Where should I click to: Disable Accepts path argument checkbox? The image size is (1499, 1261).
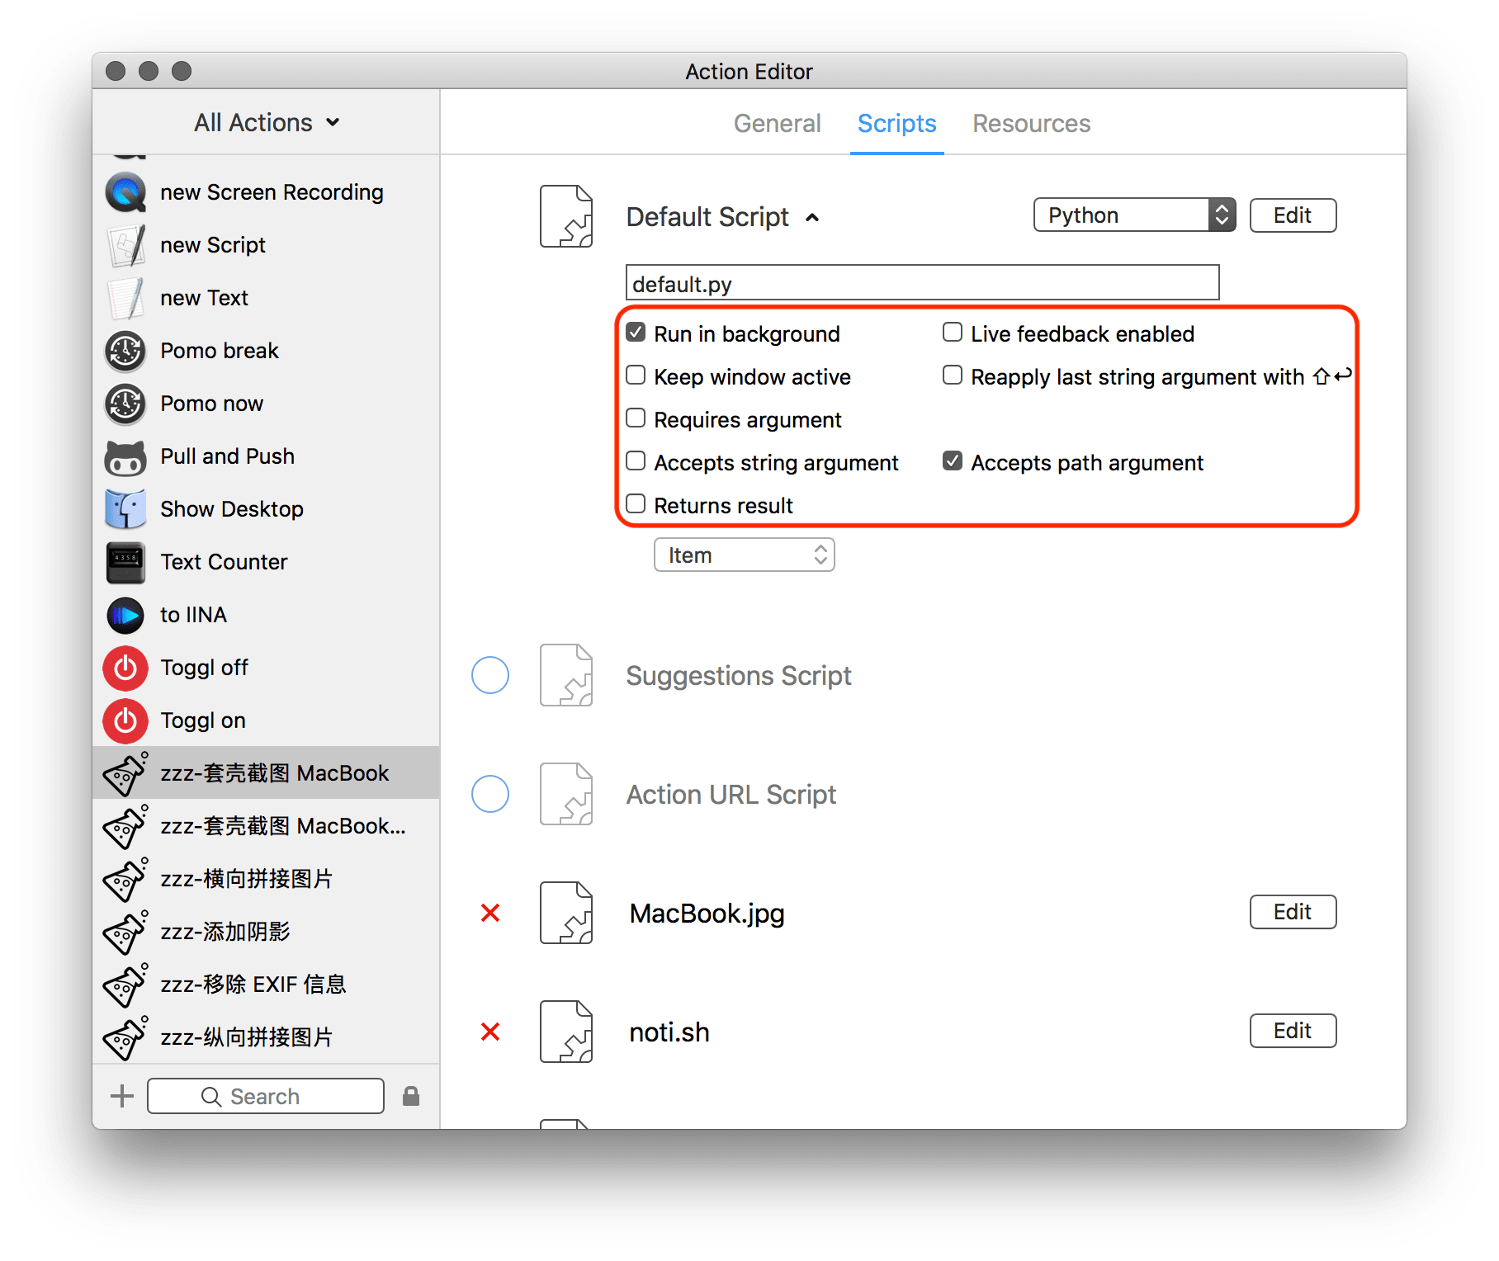[953, 461]
